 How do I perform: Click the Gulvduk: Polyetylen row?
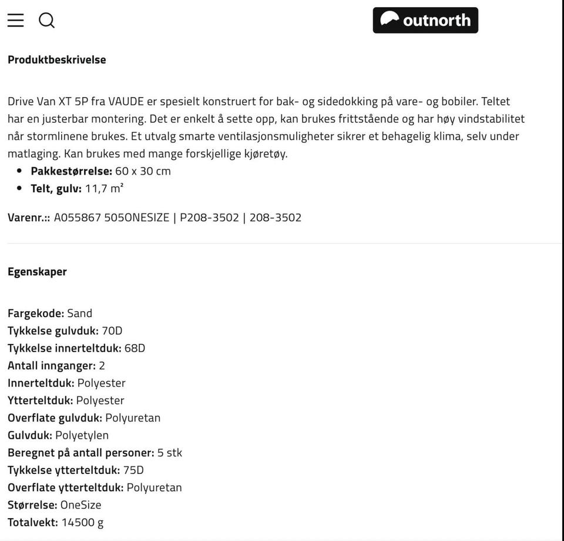coord(58,436)
